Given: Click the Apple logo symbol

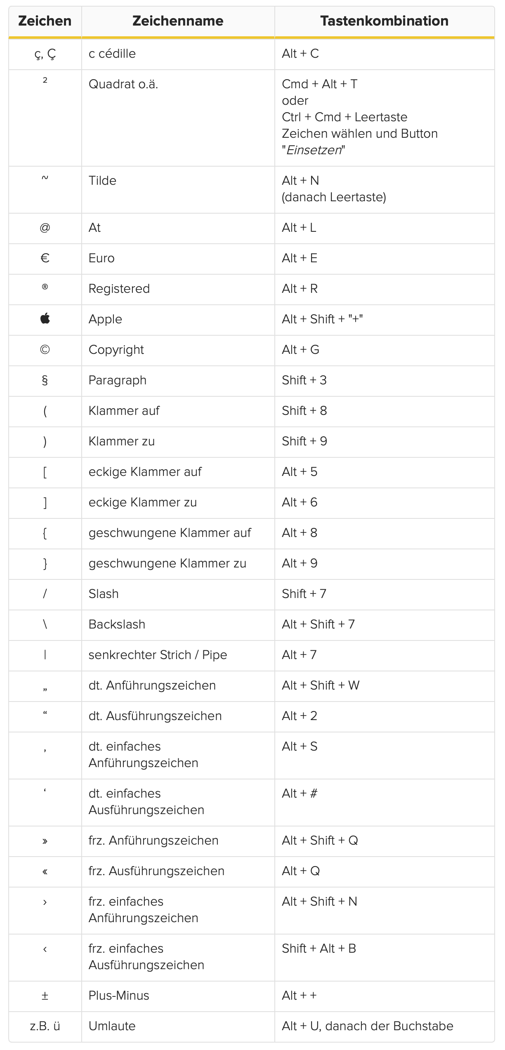Looking at the screenshot, I should click(x=45, y=319).
